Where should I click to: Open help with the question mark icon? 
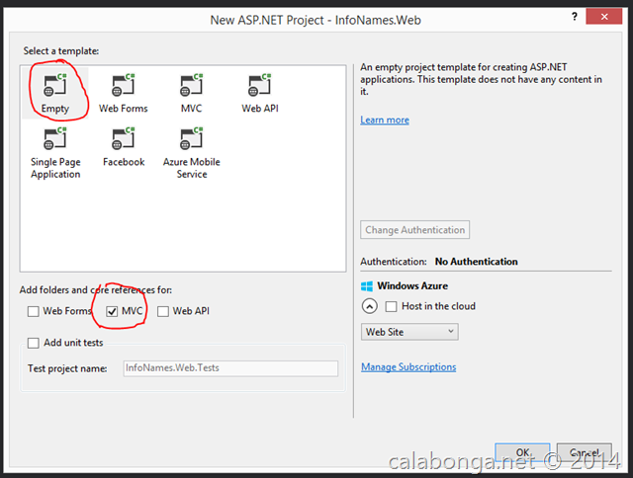click(574, 17)
